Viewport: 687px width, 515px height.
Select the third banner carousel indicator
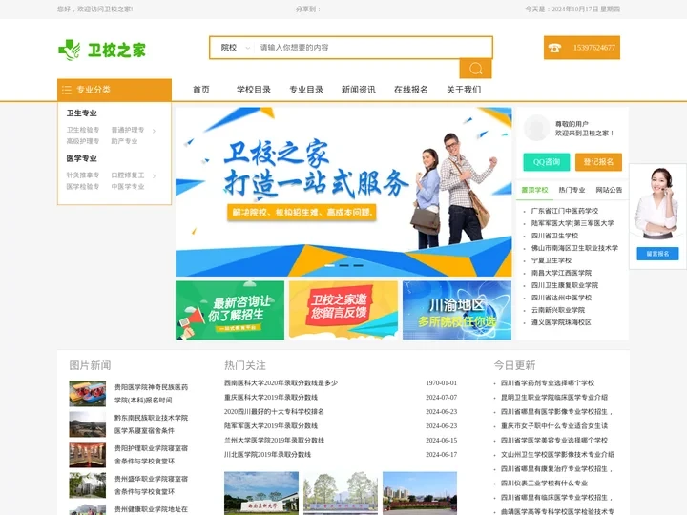pos(359,265)
